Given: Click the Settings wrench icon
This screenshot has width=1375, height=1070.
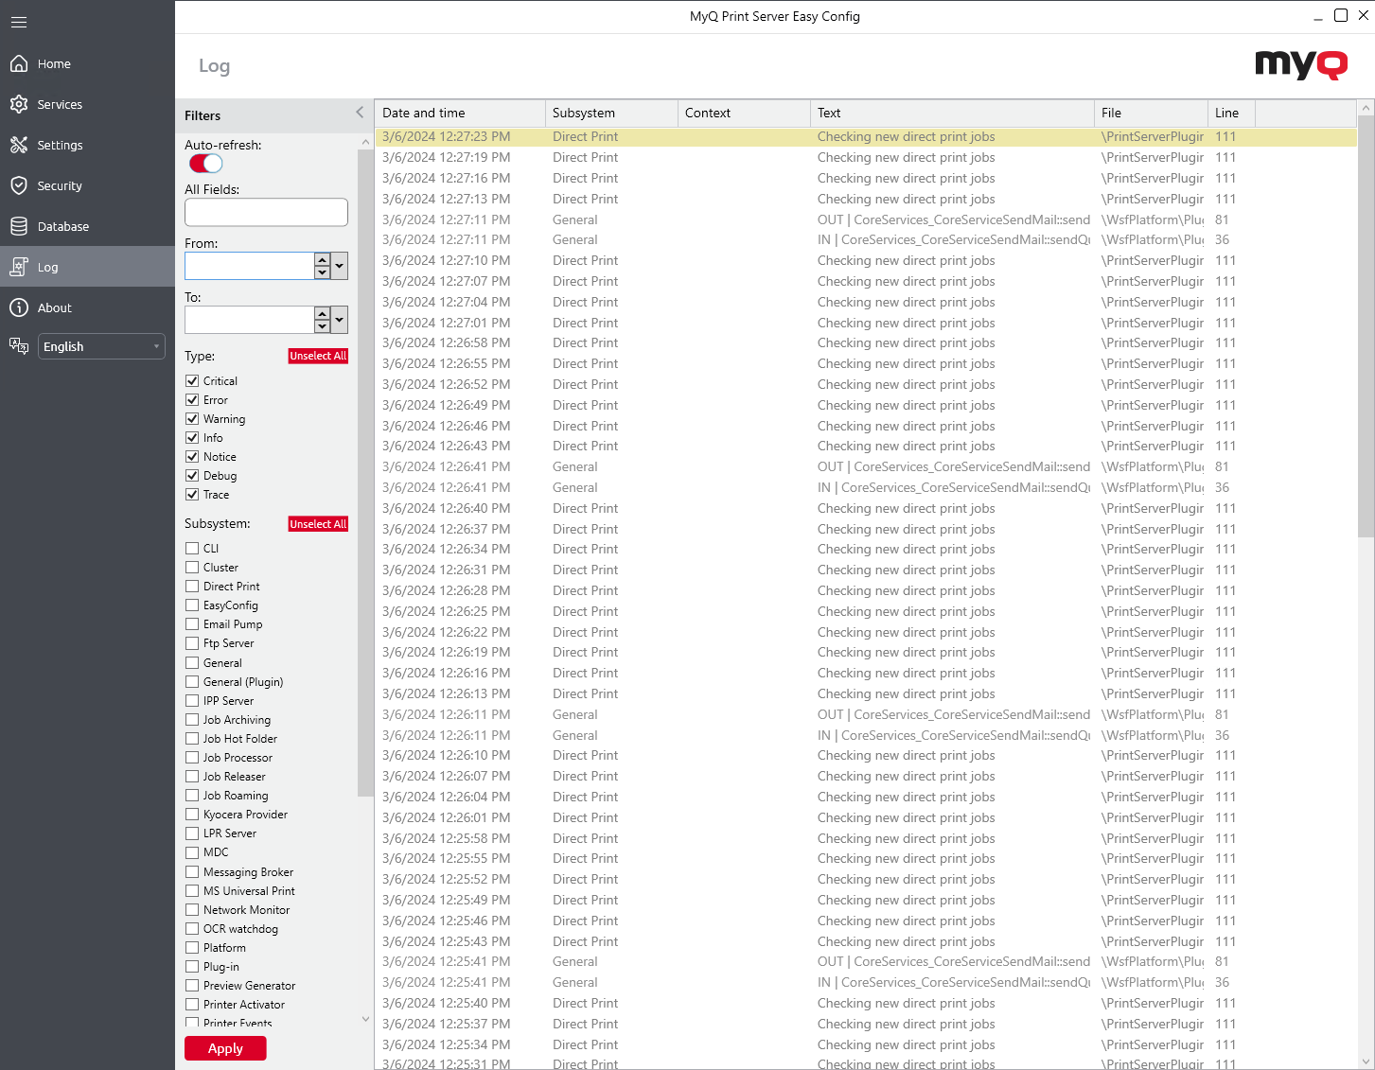Looking at the screenshot, I should 20,145.
